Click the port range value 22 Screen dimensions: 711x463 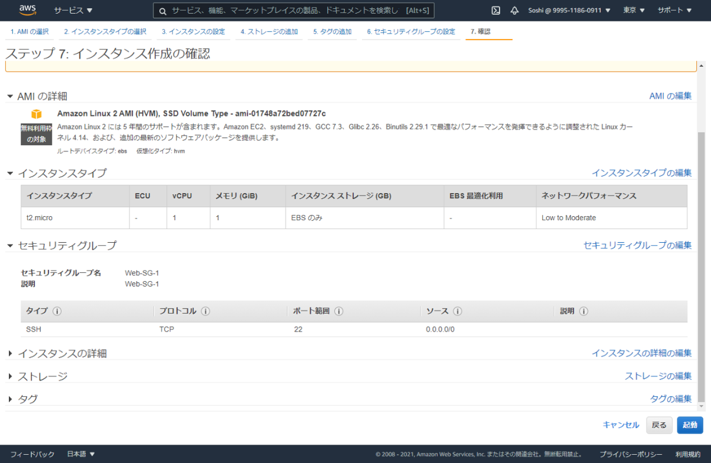point(298,329)
